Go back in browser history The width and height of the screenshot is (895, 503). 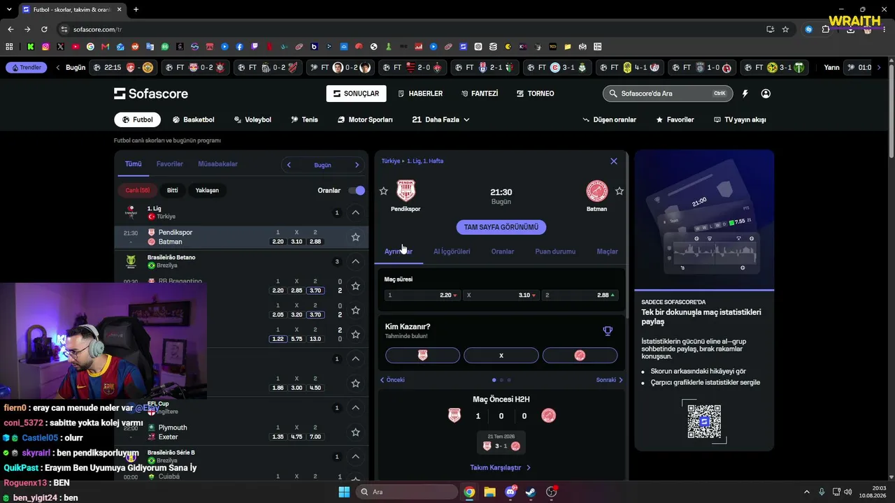pyautogui.click(x=10, y=29)
